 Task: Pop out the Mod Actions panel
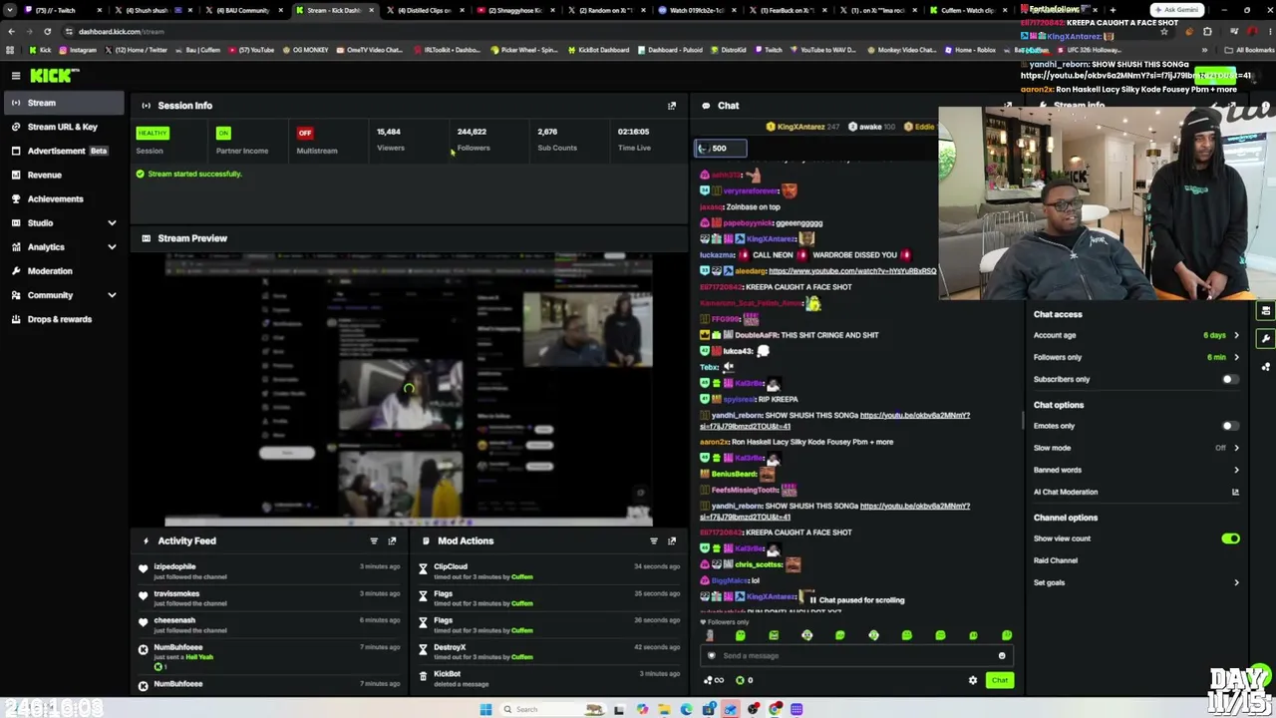point(672,540)
